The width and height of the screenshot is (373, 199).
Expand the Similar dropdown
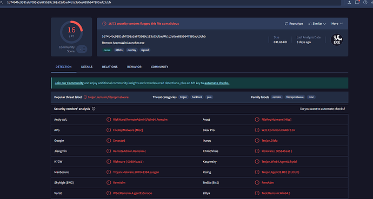pos(317,24)
